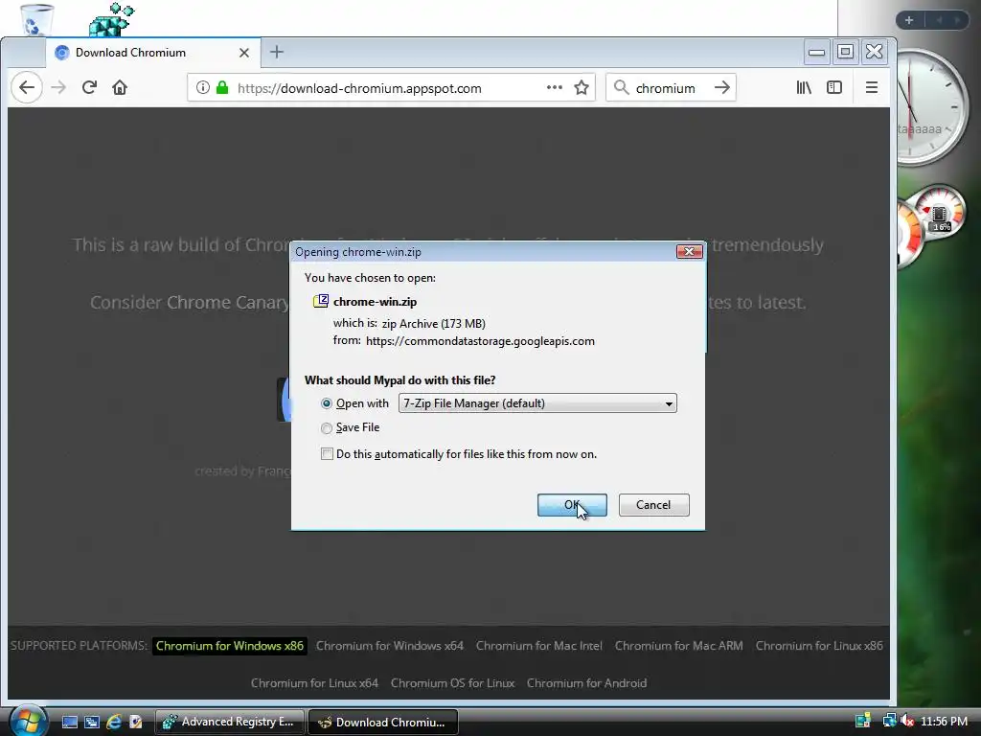Close the Download Chromium tab
This screenshot has width=981, height=736.
(244, 53)
